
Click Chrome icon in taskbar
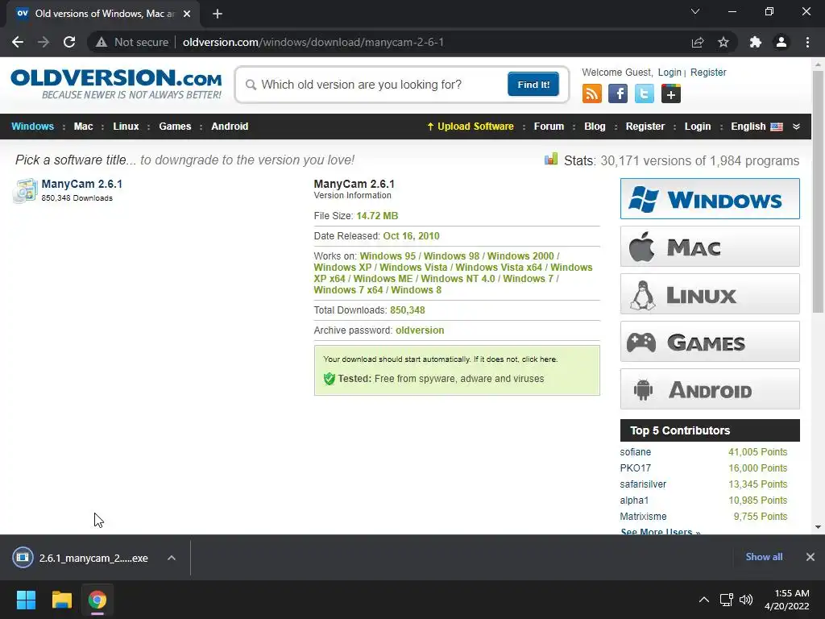[97, 600]
